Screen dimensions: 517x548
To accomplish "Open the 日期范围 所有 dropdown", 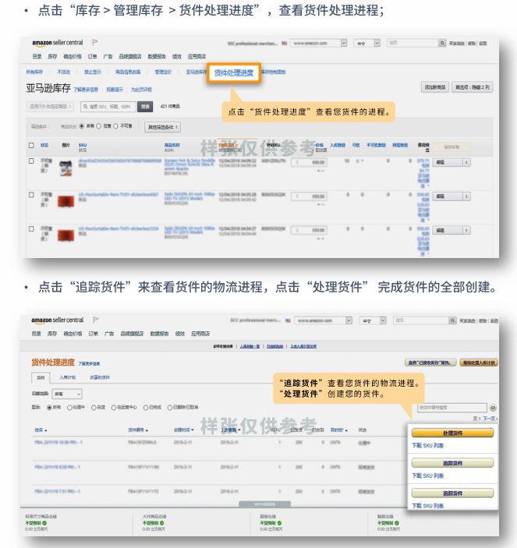I will click(67, 394).
